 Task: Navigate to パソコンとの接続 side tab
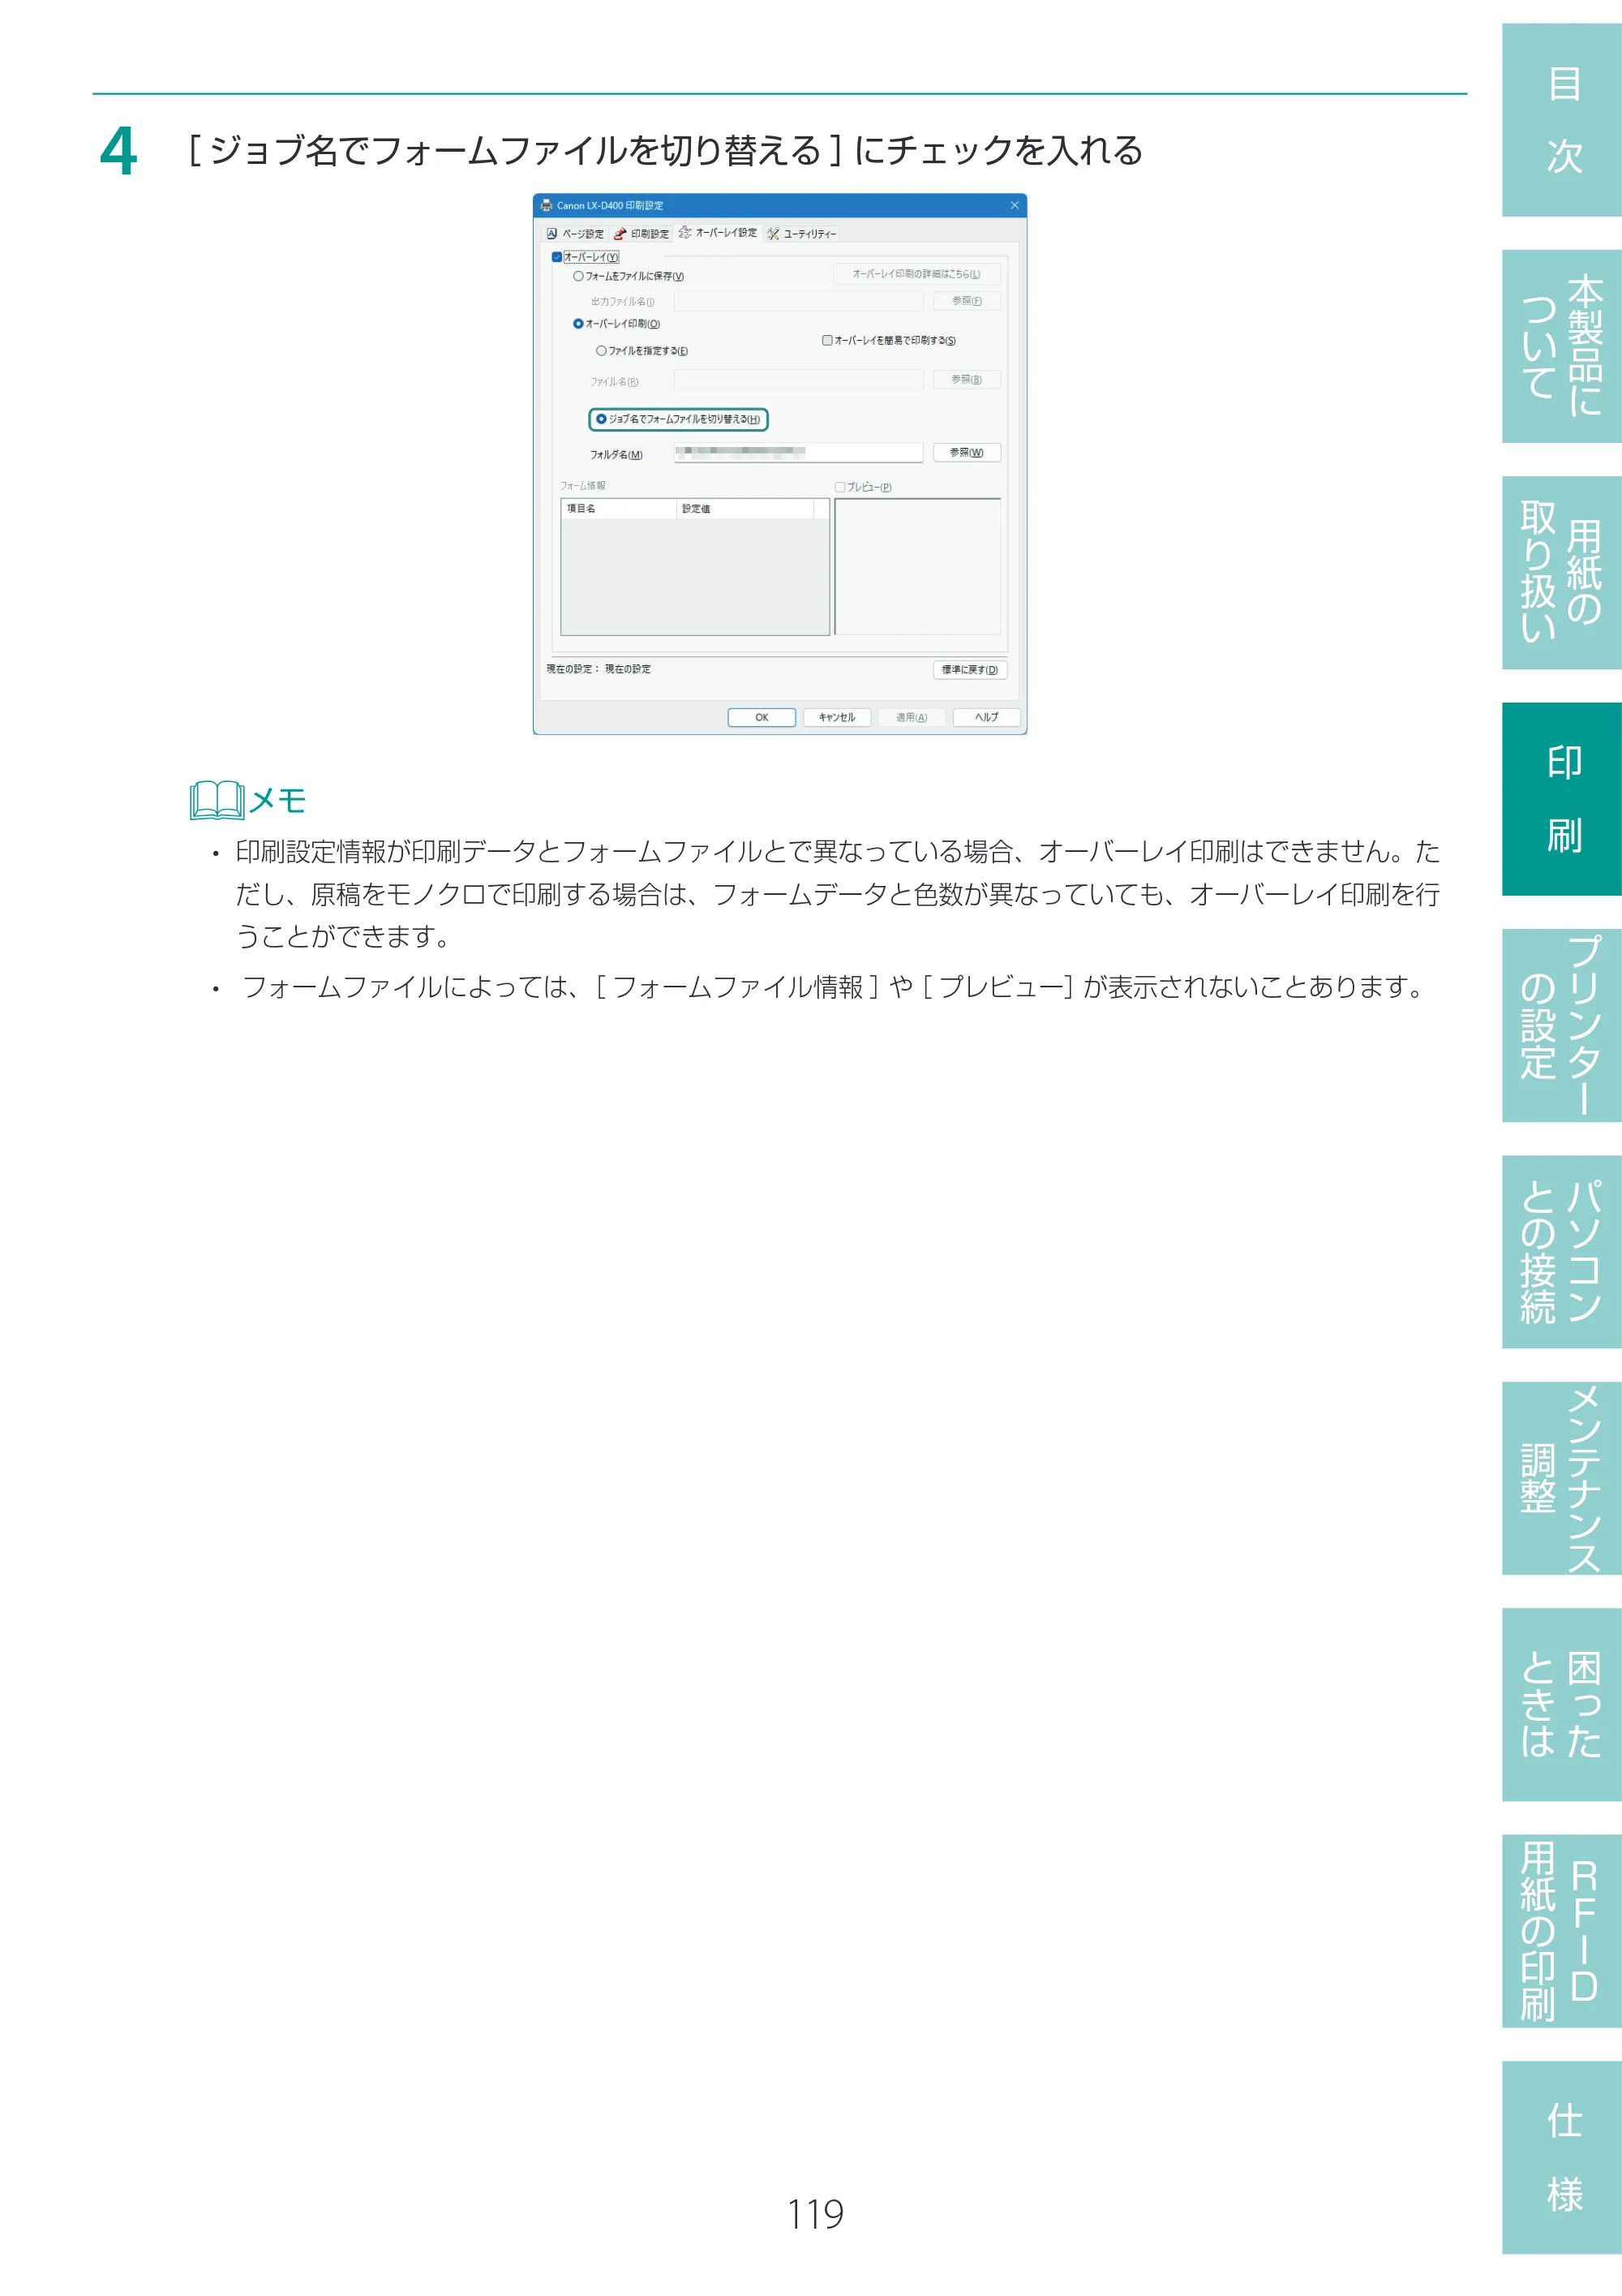point(1562,1252)
